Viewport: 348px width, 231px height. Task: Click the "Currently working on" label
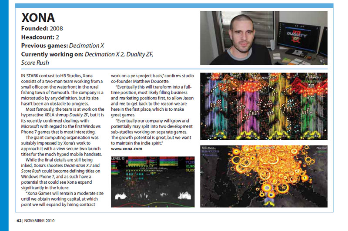click(x=52, y=54)
